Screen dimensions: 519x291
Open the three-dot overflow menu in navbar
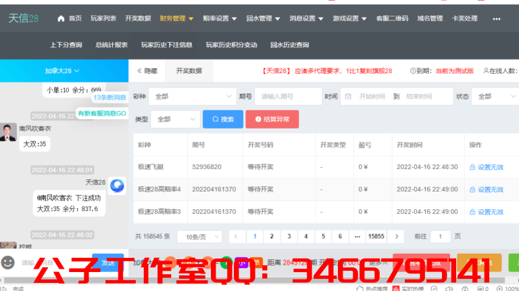pos(497,19)
